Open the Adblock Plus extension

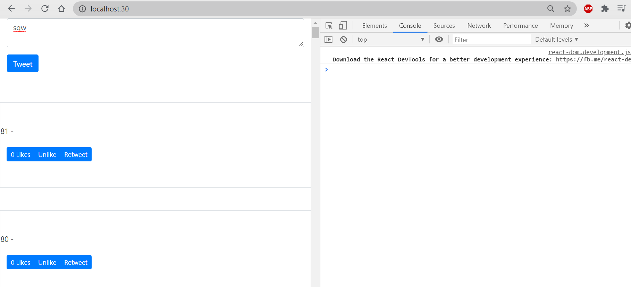tap(588, 9)
